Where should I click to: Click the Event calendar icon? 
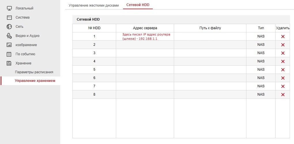coord(9,54)
